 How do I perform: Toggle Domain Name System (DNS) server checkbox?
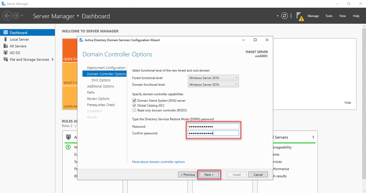pyautogui.click(x=134, y=100)
